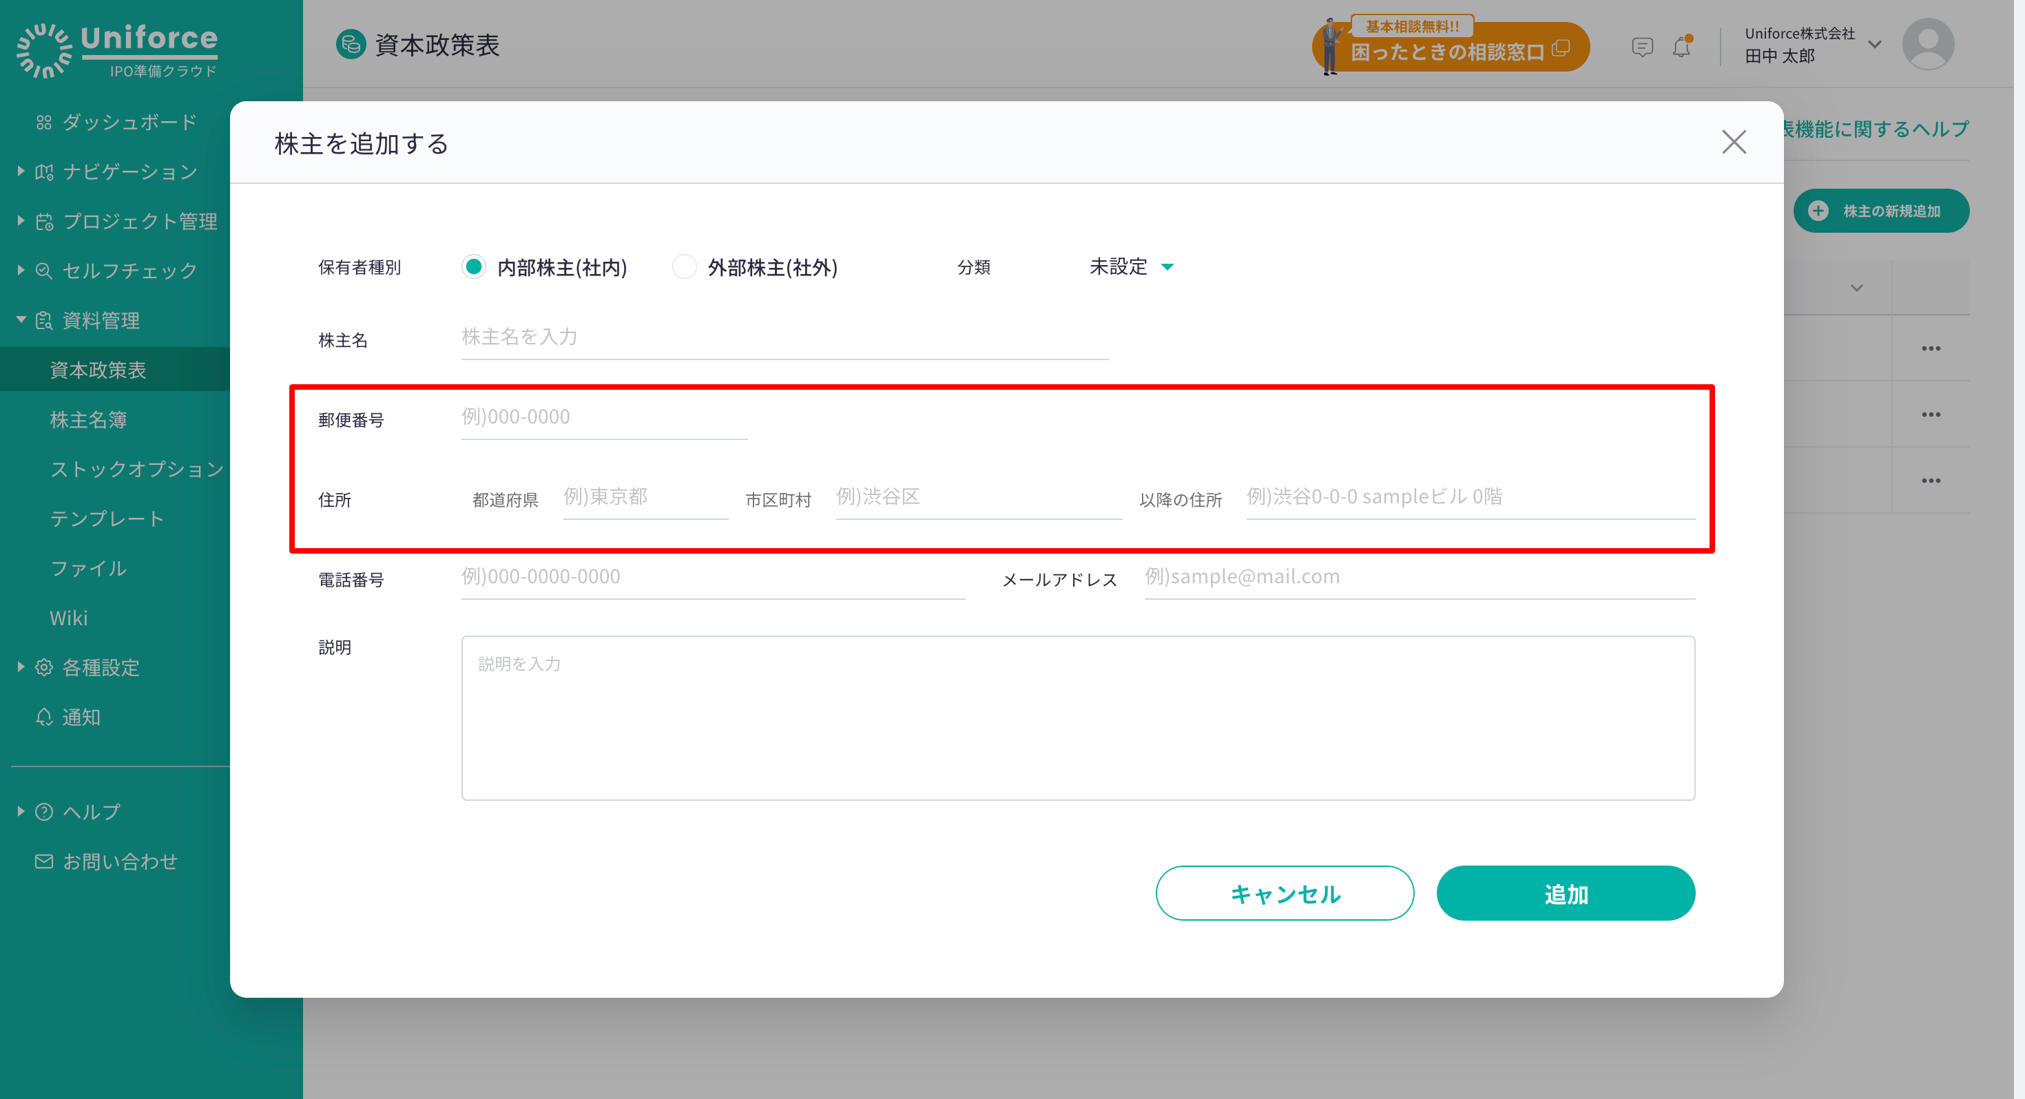Open the chat message icon in header

[1642, 47]
